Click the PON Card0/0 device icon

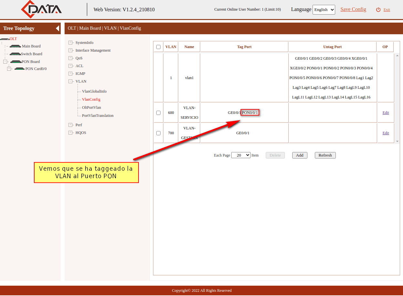click(19, 69)
